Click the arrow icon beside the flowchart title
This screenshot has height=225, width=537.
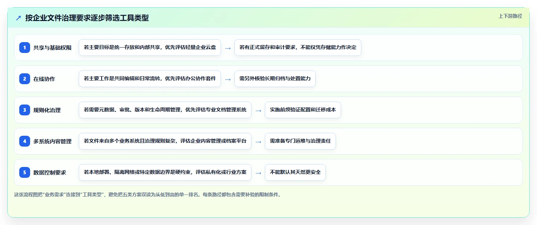click(19, 18)
